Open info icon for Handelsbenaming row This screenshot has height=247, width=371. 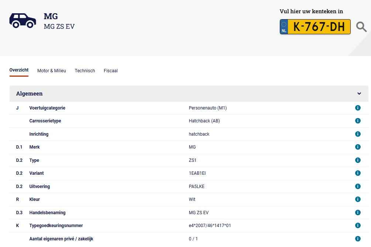tap(358, 212)
